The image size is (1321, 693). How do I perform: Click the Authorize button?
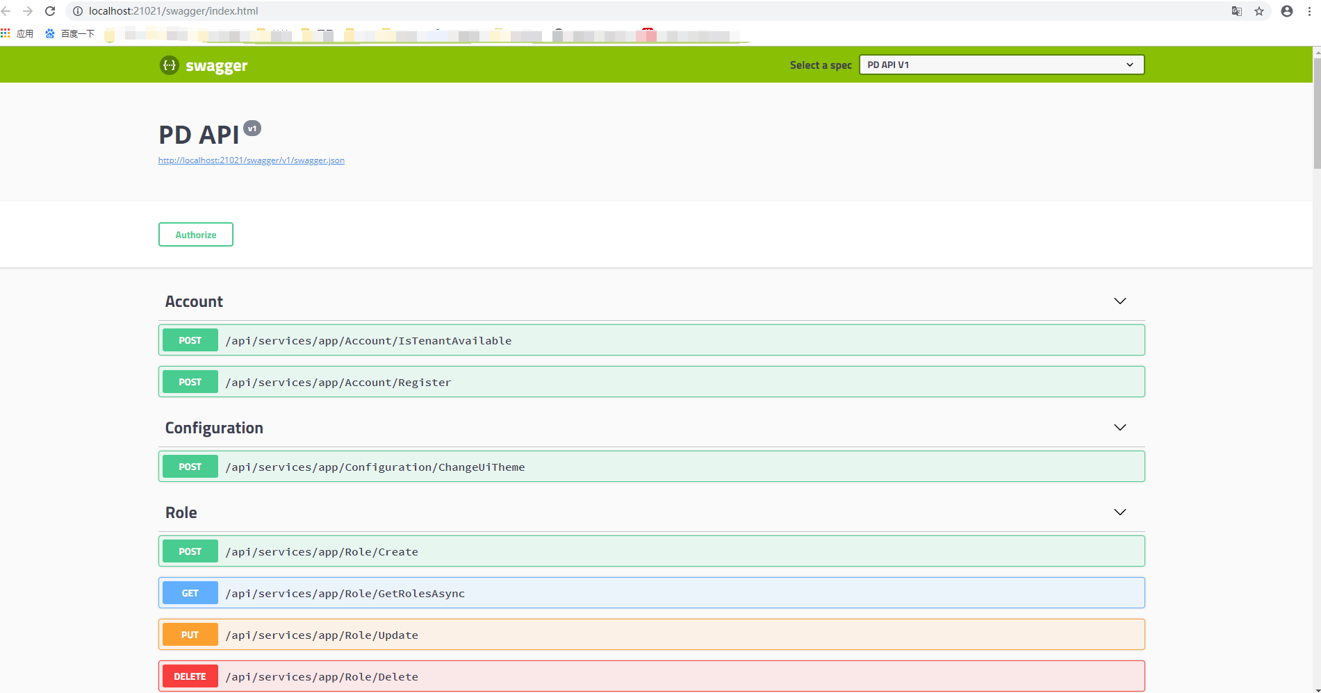coord(196,235)
